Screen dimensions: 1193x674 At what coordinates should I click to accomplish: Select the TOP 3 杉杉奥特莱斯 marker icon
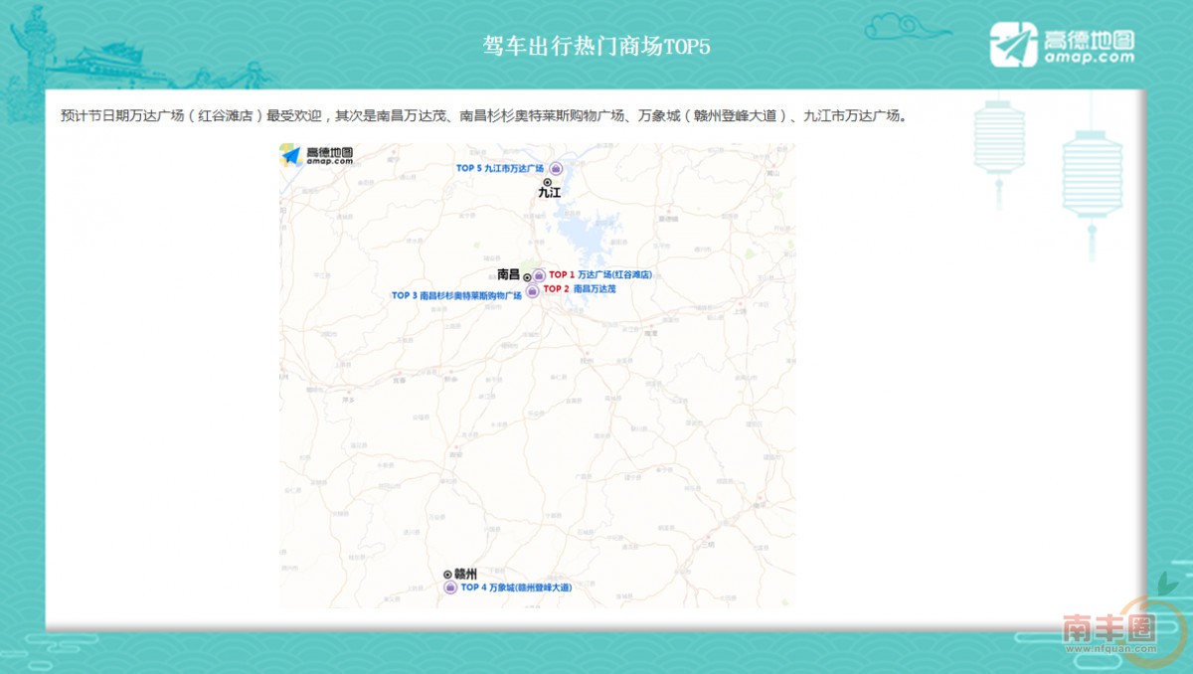(531, 292)
